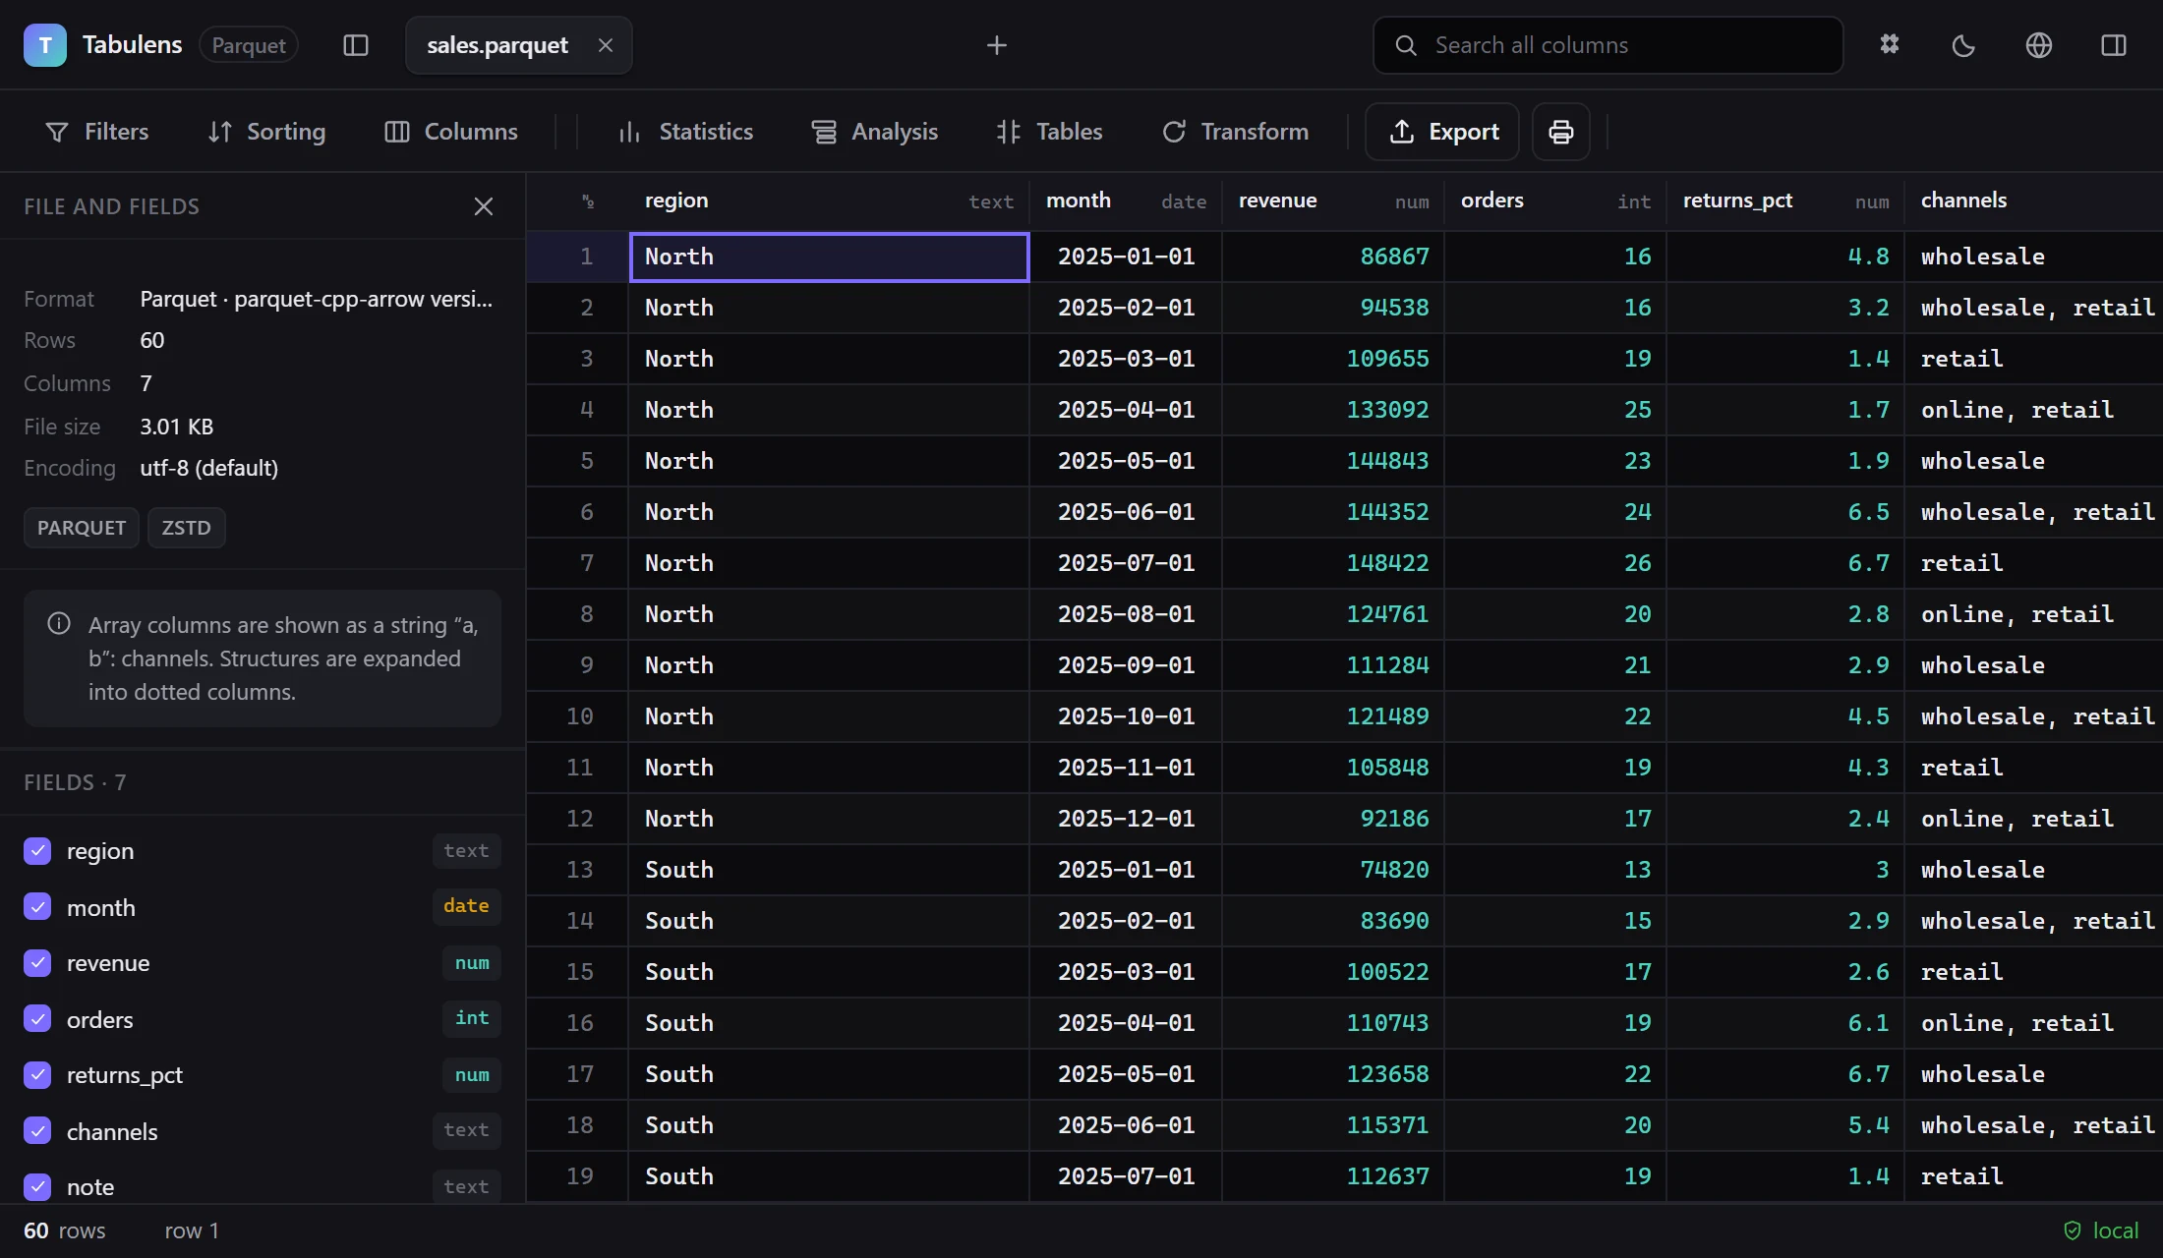Open the Transform tool
This screenshot has height=1258, width=2163.
[x=1236, y=132]
